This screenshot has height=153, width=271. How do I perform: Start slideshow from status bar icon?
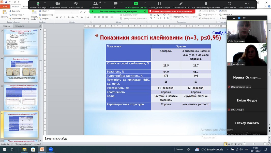click(235, 144)
